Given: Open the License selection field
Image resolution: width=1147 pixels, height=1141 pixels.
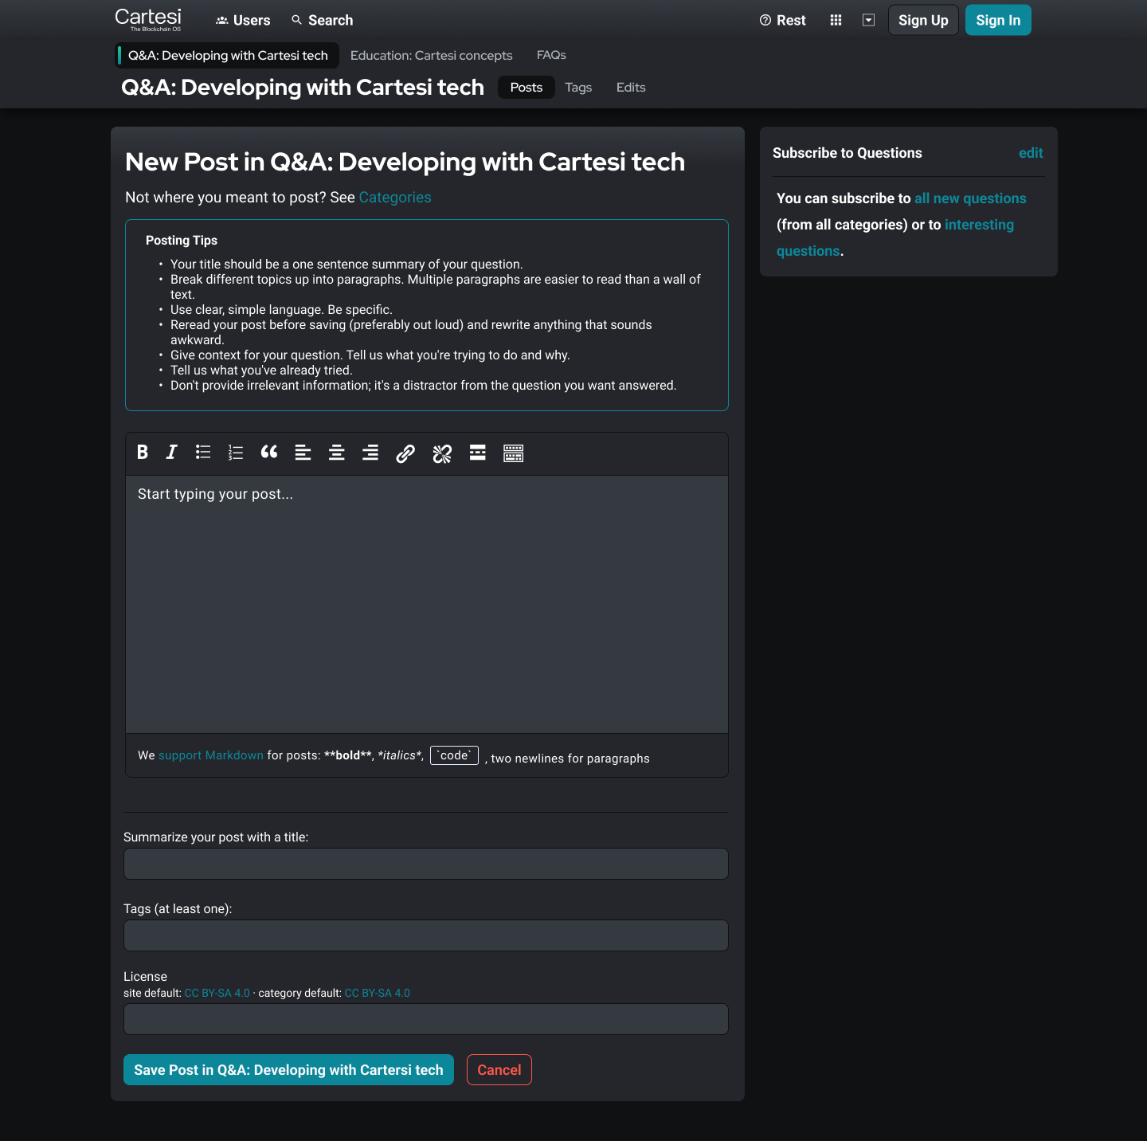Looking at the screenshot, I should tap(426, 1019).
